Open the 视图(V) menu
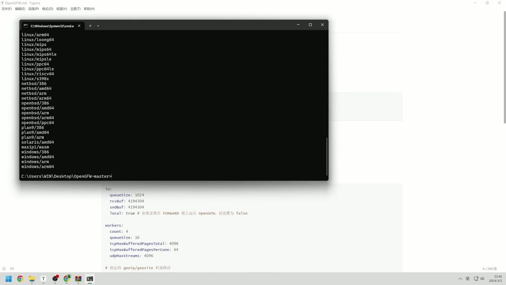The image size is (506, 285). [x=61, y=9]
